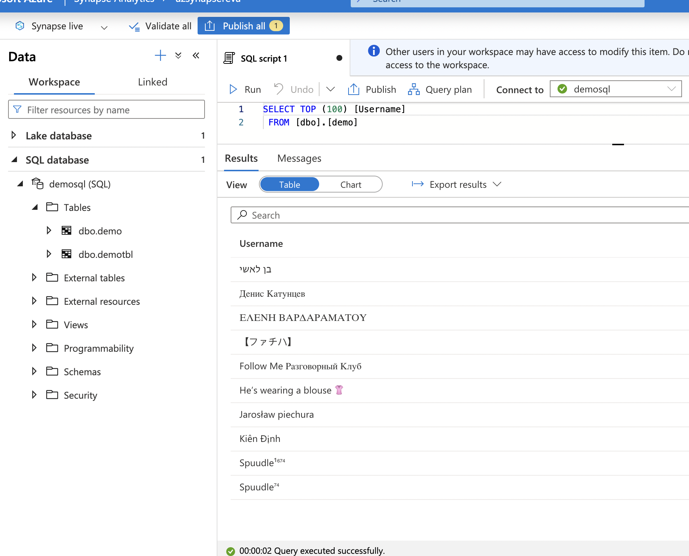Switch to the Results tab

(241, 158)
